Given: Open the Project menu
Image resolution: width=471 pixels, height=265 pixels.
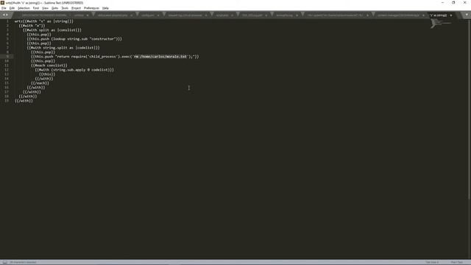Looking at the screenshot, I should 76,8.
